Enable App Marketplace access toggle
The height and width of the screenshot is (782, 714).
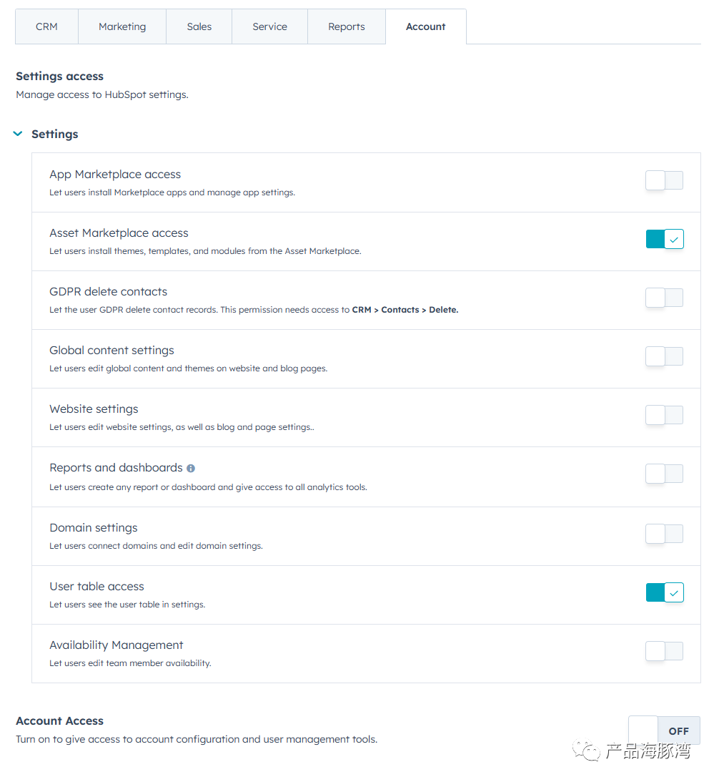(x=664, y=180)
